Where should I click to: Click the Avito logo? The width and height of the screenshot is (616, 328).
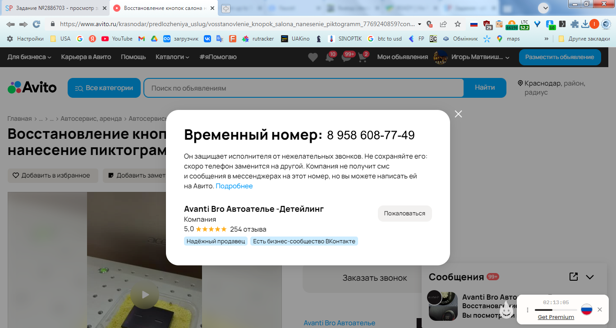click(x=32, y=87)
